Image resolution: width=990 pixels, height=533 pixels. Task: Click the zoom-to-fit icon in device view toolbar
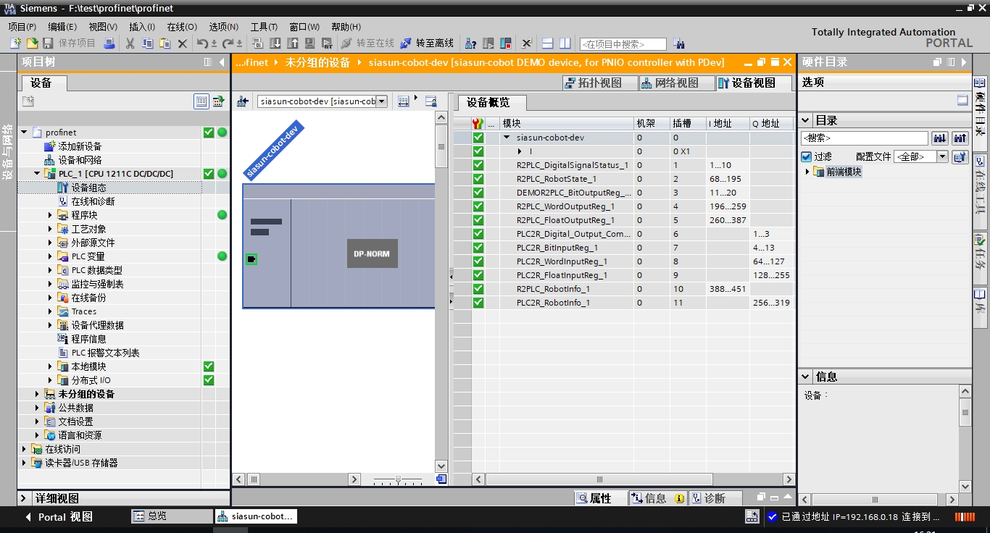click(404, 101)
